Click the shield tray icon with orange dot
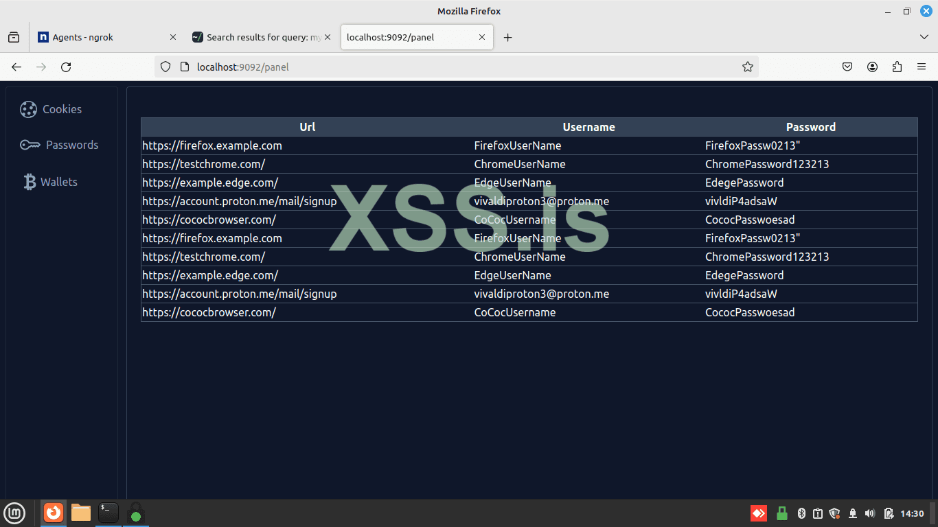938x527 pixels. pyautogui.click(x=835, y=513)
